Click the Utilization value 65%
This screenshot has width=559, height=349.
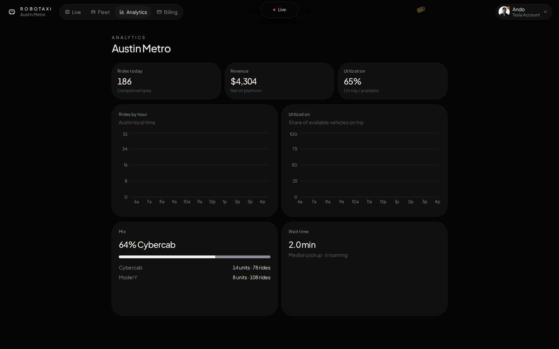point(353,81)
